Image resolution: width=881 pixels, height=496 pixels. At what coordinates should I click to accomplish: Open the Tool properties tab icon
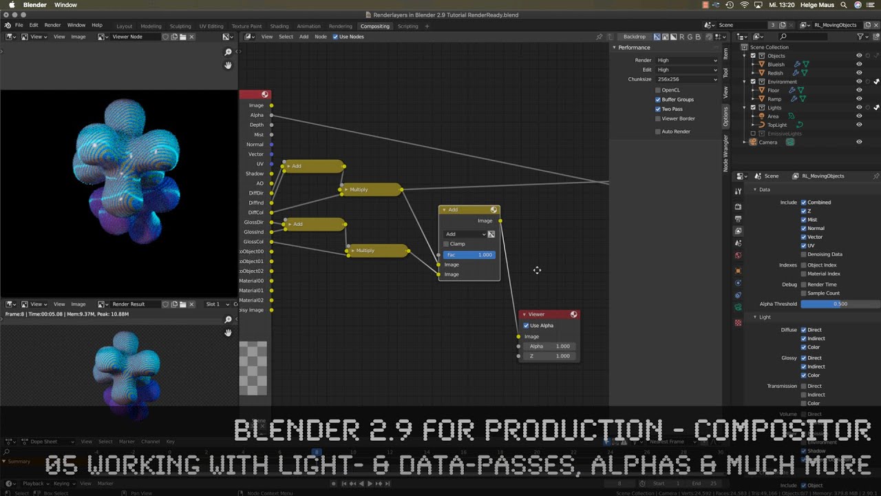pos(738,192)
